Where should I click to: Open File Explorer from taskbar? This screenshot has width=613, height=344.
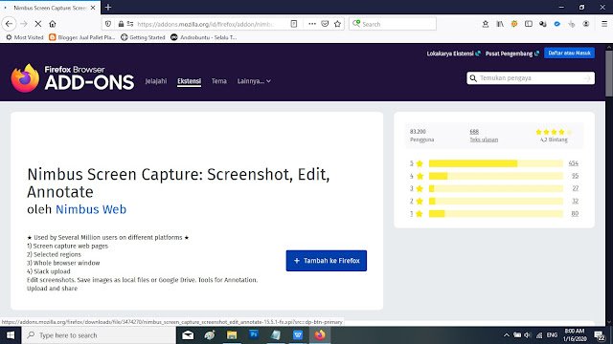coord(232,335)
